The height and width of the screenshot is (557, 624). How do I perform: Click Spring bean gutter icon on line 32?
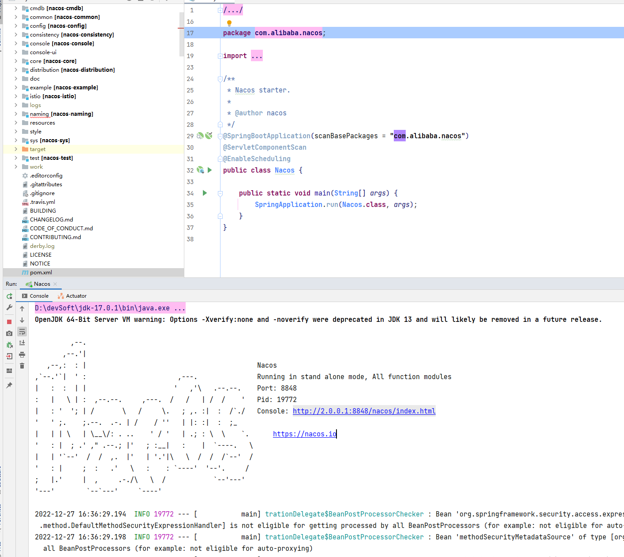[200, 170]
